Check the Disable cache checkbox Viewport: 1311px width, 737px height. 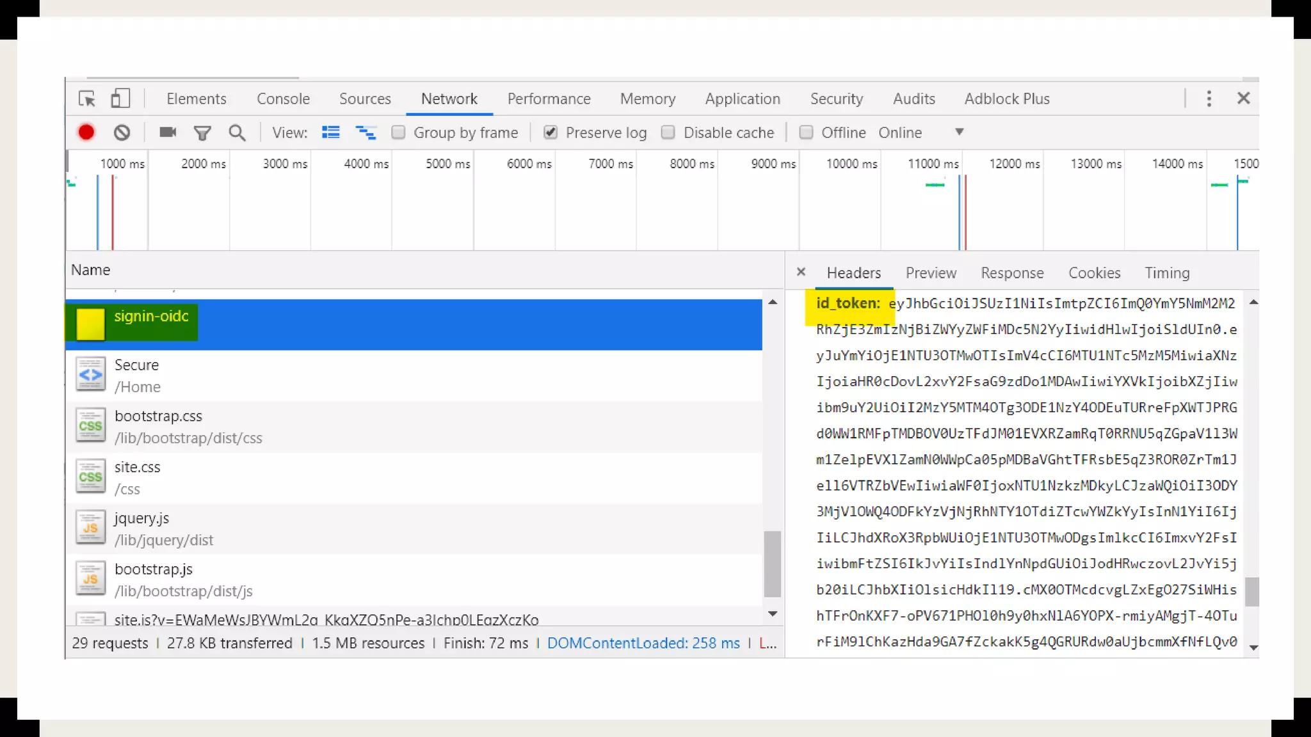click(668, 132)
